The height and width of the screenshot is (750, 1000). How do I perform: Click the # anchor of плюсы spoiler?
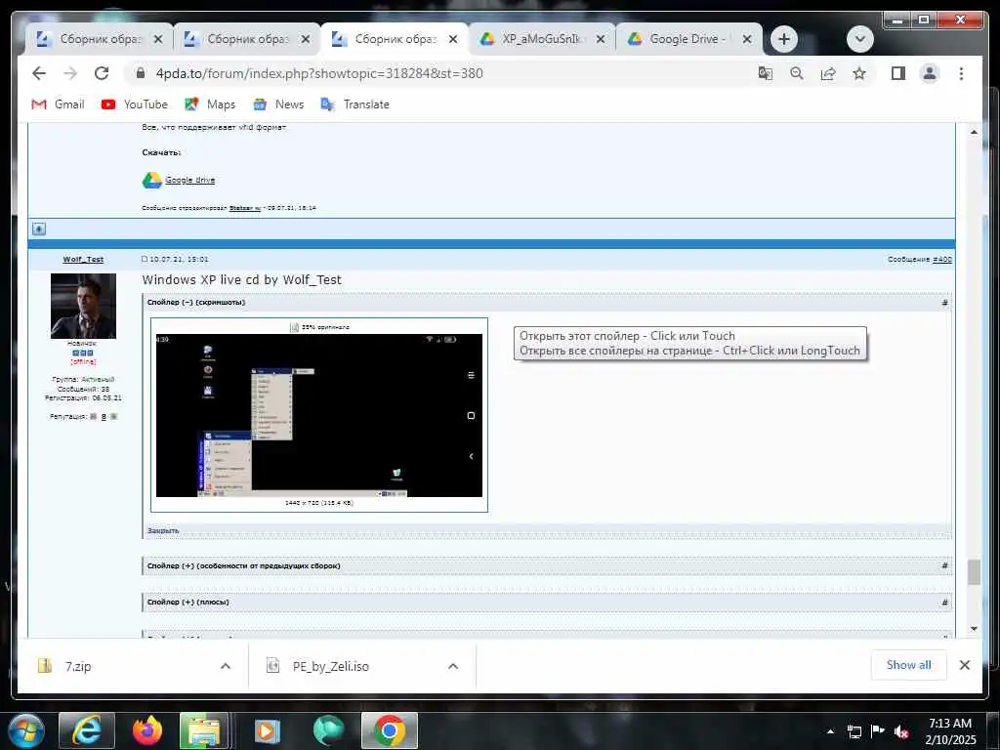944,602
